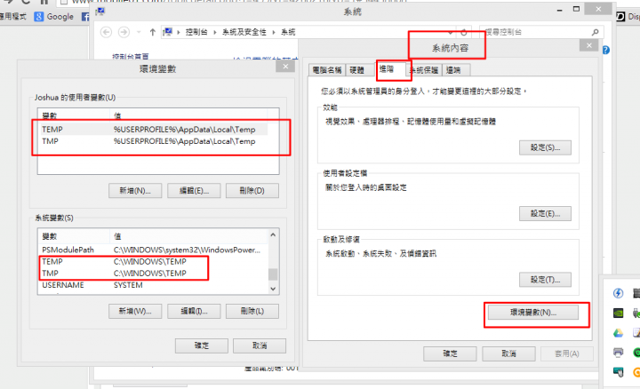Open user profiles 設定(E) button
Image resolution: width=640 pixels, height=389 pixels.
coord(545,214)
